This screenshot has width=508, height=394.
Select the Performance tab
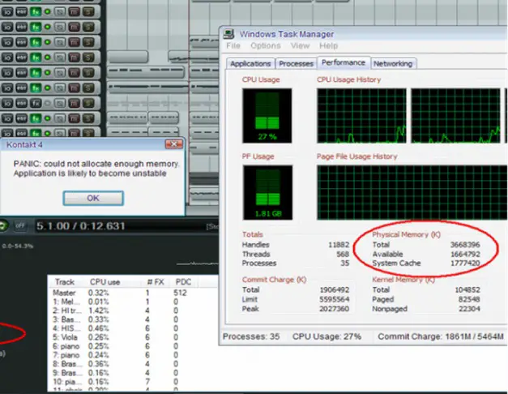pos(344,62)
